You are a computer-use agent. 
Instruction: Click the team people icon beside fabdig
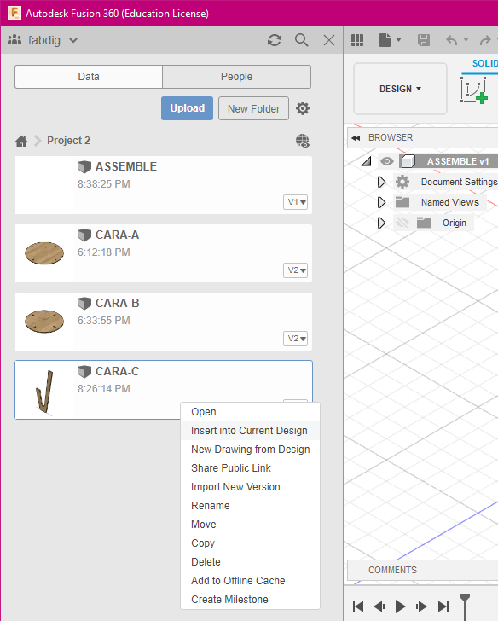[x=14, y=39]
